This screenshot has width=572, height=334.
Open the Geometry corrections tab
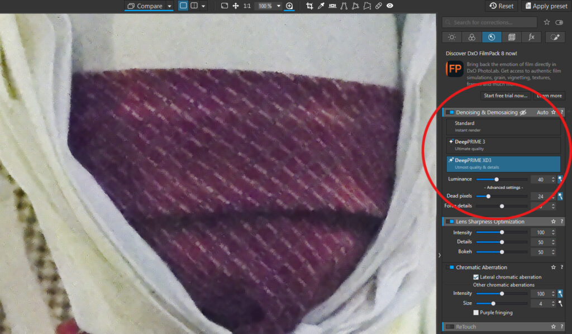point(512,37)
